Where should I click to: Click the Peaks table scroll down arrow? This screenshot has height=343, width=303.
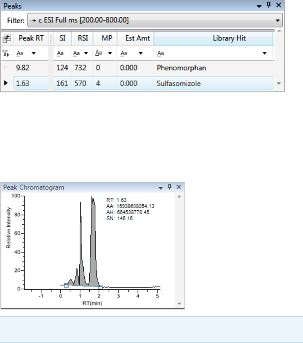279,83
